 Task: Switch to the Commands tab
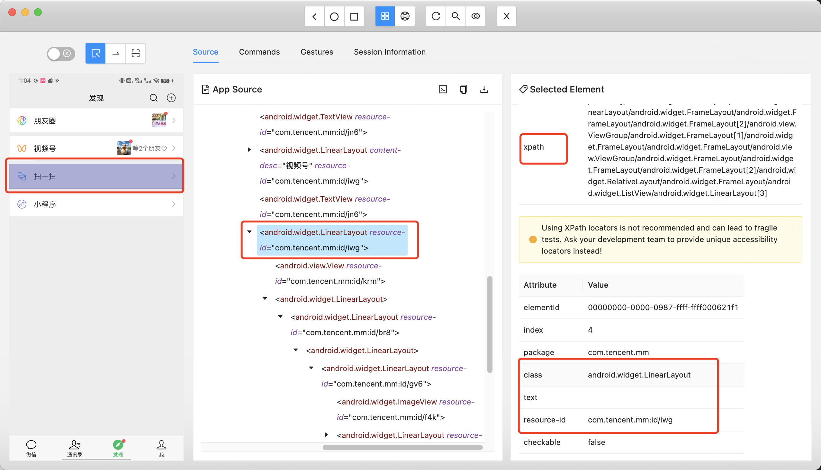259,52
